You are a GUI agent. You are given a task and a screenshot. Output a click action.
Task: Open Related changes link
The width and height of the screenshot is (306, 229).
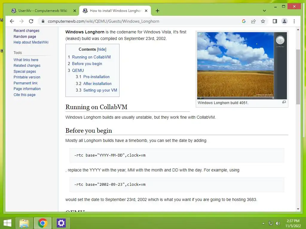pyautogui.click(x=27, y=65)
